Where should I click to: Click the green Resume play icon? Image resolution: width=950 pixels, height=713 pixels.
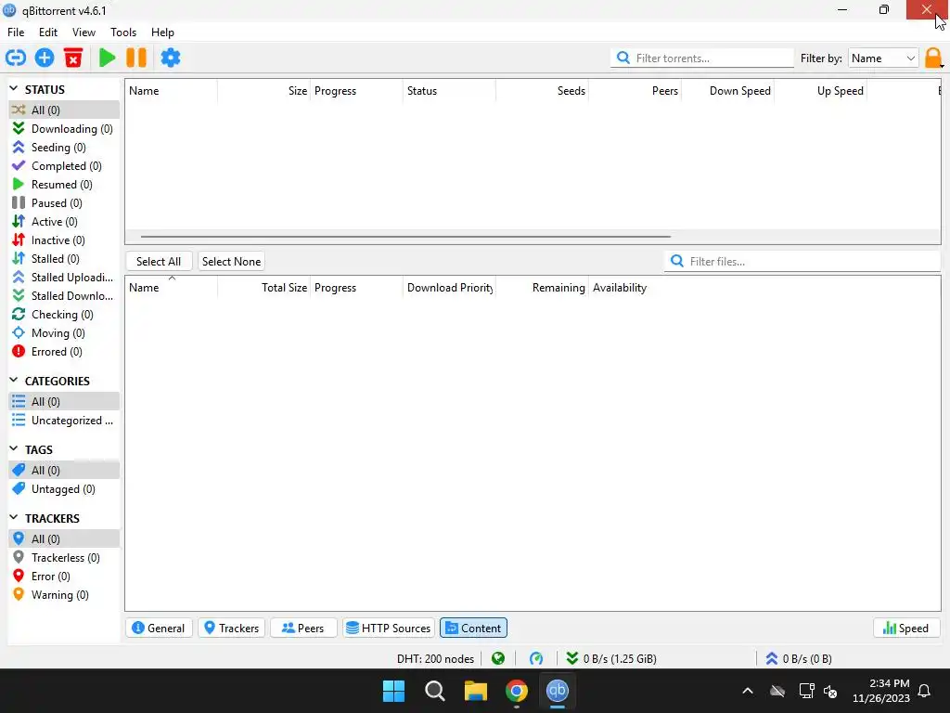[x=108, y=58]
